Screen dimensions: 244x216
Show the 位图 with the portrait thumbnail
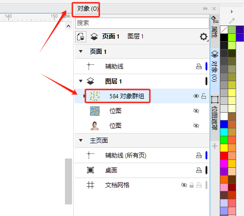click(x=196, y=126)
